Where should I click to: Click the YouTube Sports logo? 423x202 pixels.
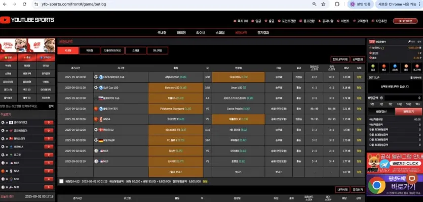pos(27,20)
